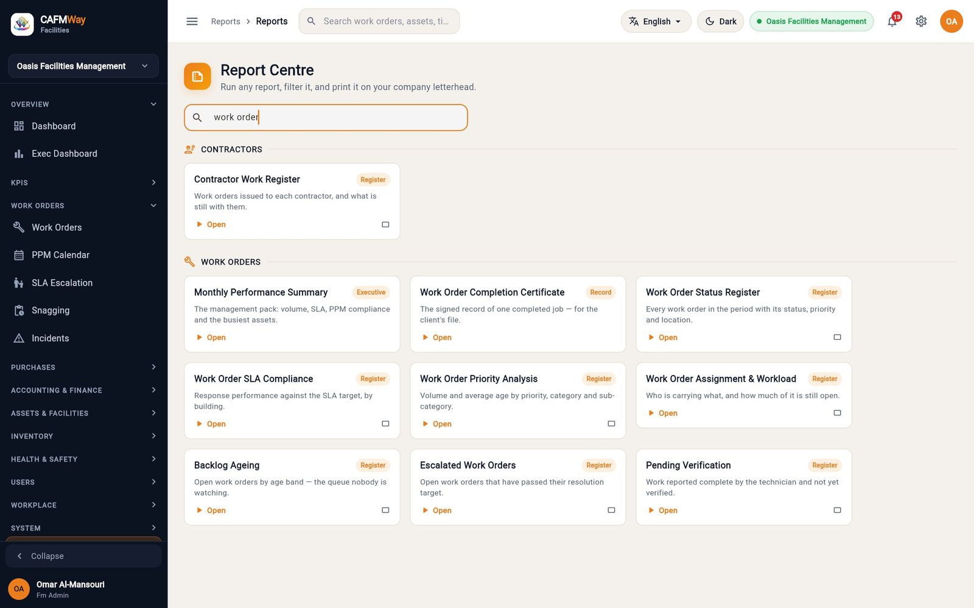Click the Contractors section people icon
974x608 pixels.
coord(190,149)
